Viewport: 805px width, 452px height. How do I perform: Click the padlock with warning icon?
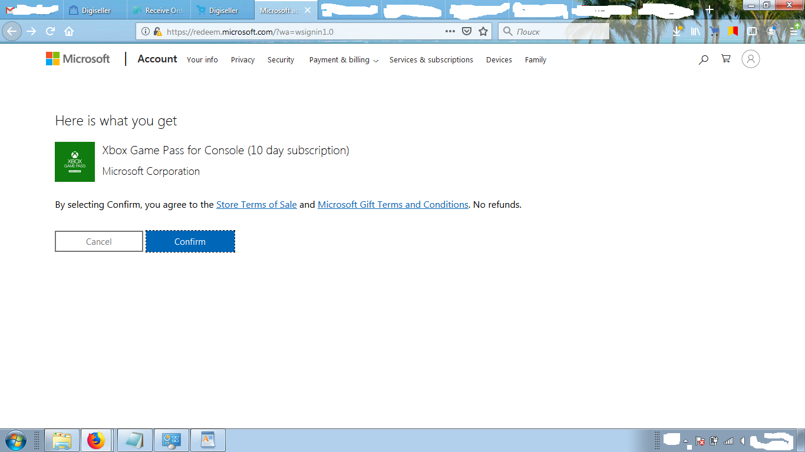point(157,32)
